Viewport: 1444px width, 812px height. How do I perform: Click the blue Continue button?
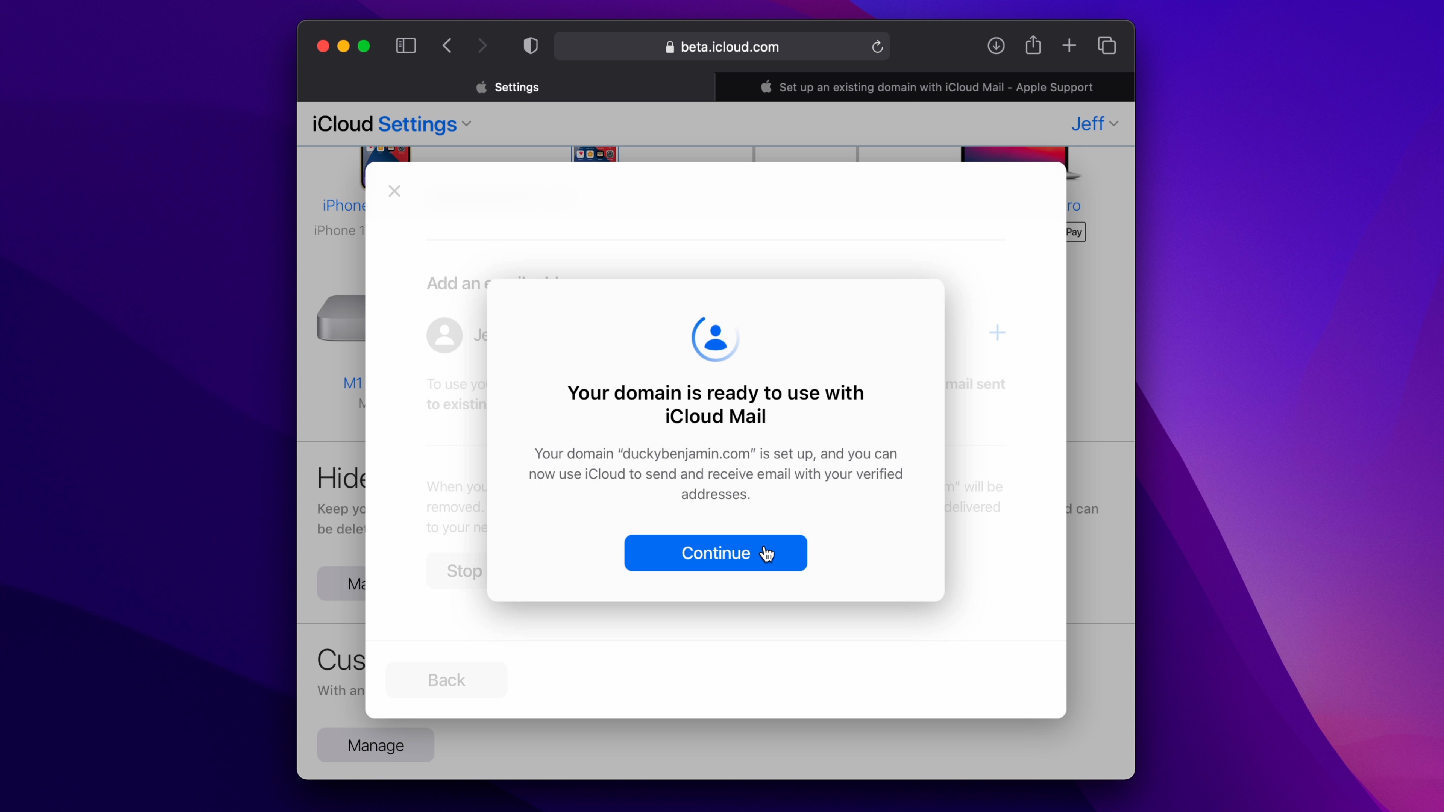pyautogui.click(x=715, y=553)
